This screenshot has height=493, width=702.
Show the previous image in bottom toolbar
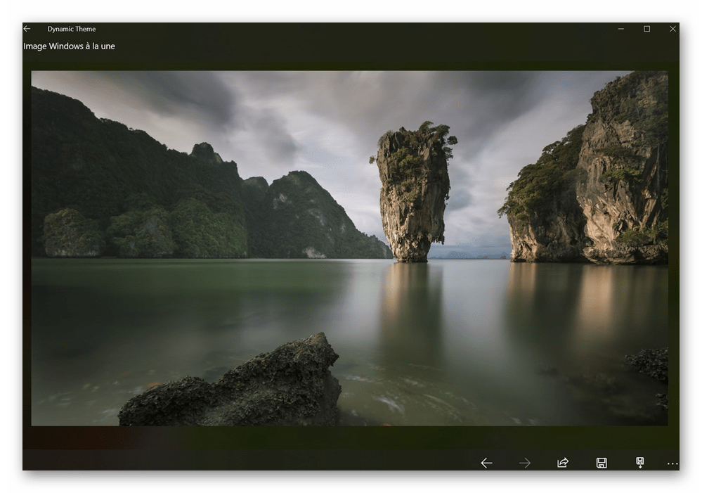[x=486, y=463]
